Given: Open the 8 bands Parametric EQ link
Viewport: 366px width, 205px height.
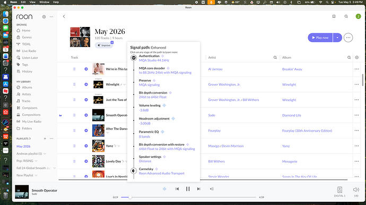Looking at the screenshot, I should (x=144, y=137).
